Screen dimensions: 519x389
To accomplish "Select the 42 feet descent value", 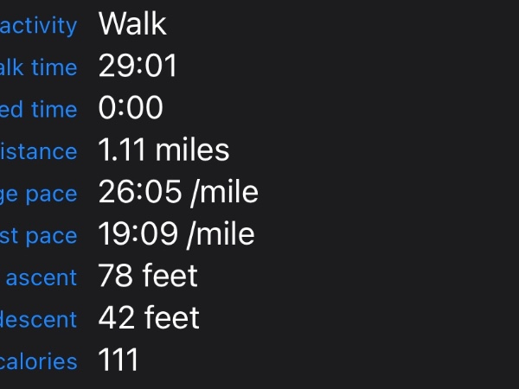I will pos(149,318).
